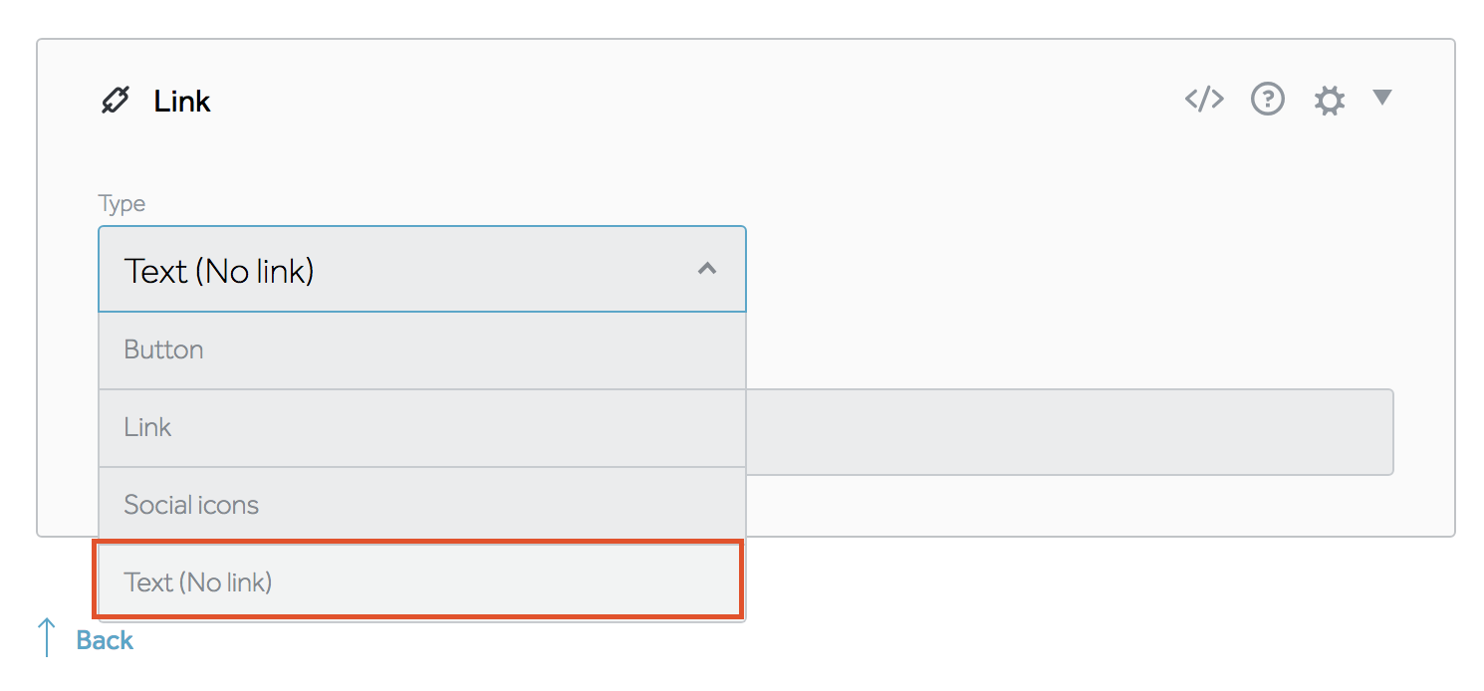1484x691 pixels.
Task: Click the text input field behind the dropdown
Action: pos(1068,432)
